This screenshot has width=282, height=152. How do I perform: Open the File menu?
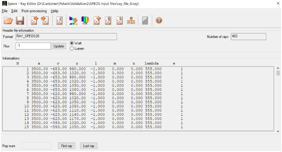(5, 11)
